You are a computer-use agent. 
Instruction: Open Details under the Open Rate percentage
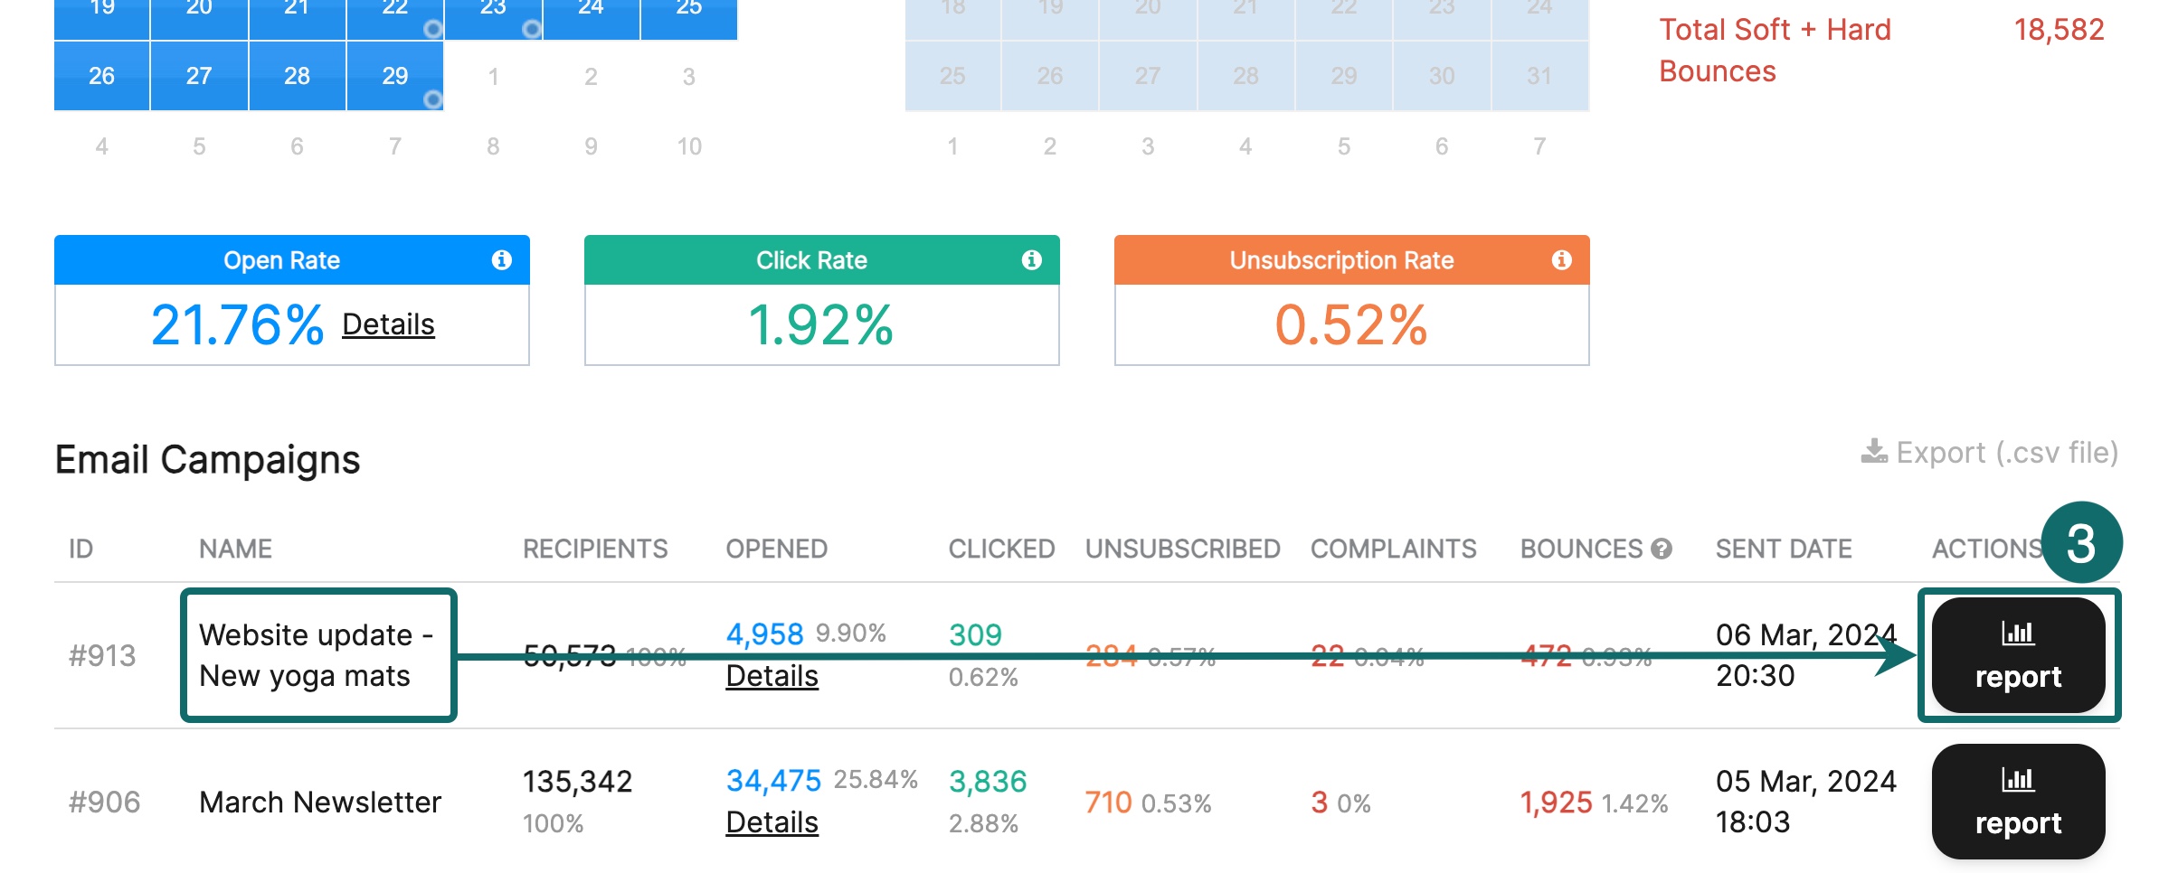(387, 325)
